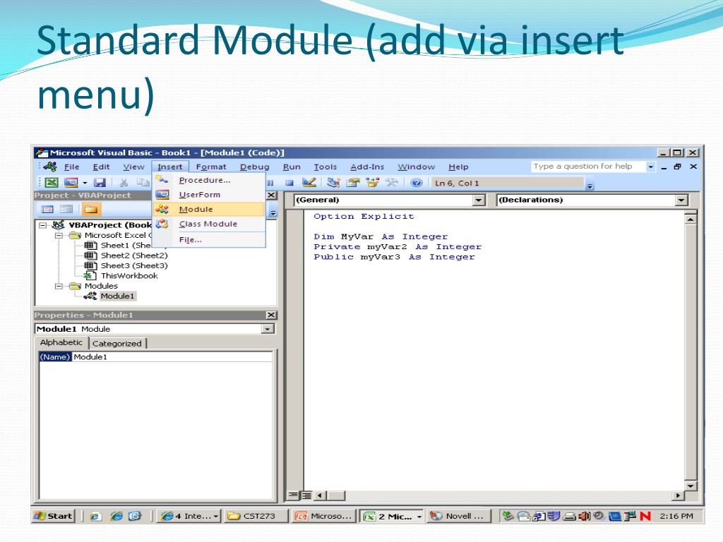Close the Properties - Module1 pane

pyautogui.click(x=271, y=315)
